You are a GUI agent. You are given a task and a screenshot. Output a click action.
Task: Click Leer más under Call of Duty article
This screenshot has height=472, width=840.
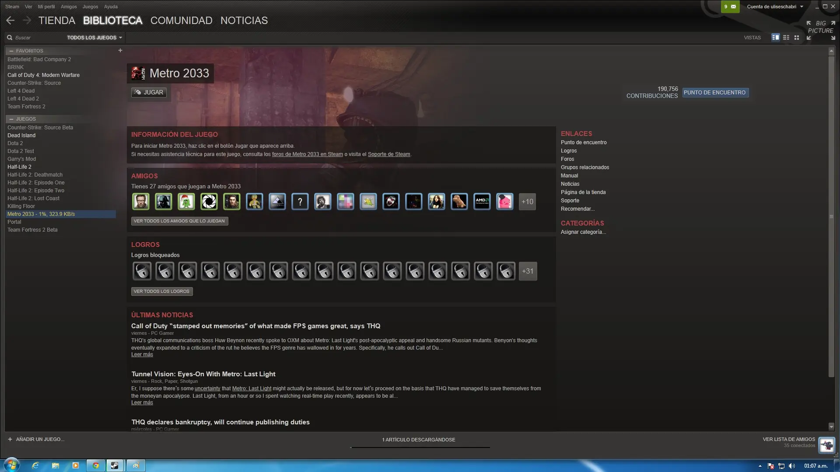point(142,354)
